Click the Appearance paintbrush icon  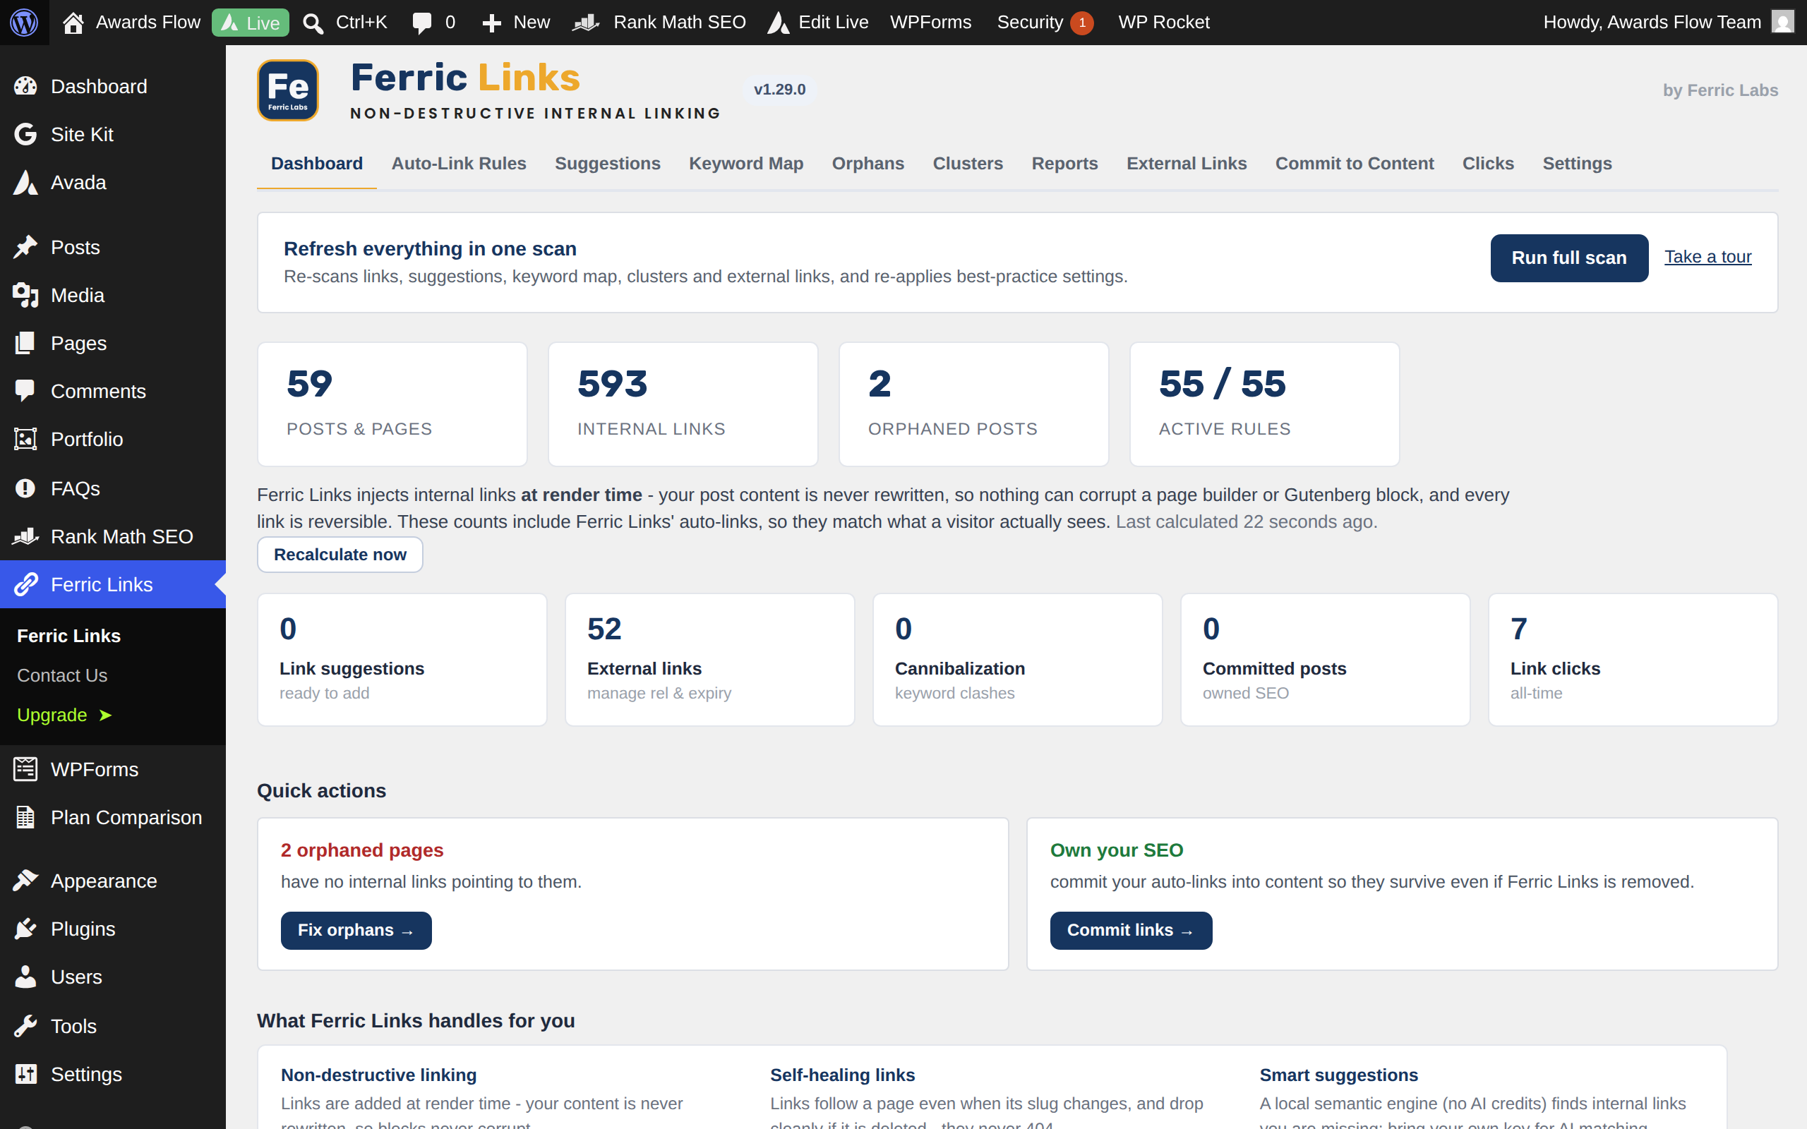click(25, 881)
